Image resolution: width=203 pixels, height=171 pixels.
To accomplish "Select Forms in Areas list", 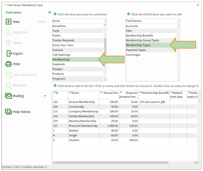I will pyautogui.click(x=78, y=36).
